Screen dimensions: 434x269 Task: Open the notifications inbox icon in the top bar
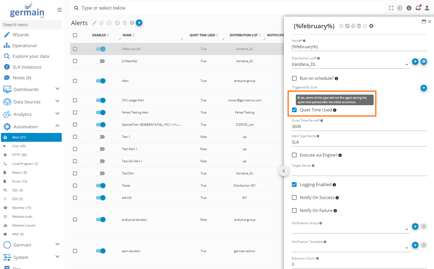(x=418, y=8)
